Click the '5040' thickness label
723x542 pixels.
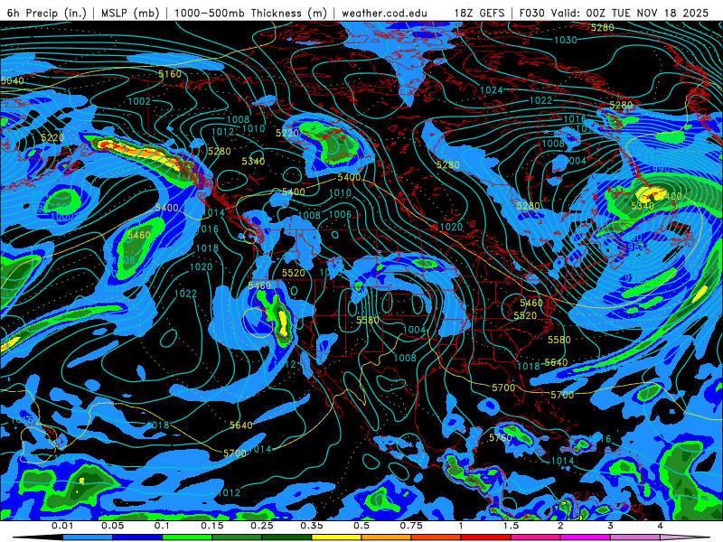[x=13, y=81]
